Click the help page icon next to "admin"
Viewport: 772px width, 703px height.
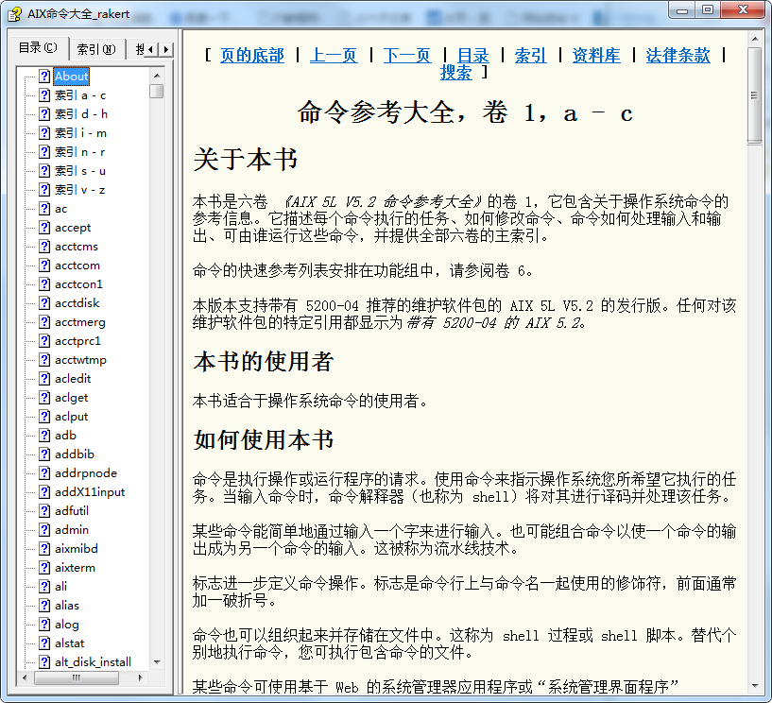(45, 529)
